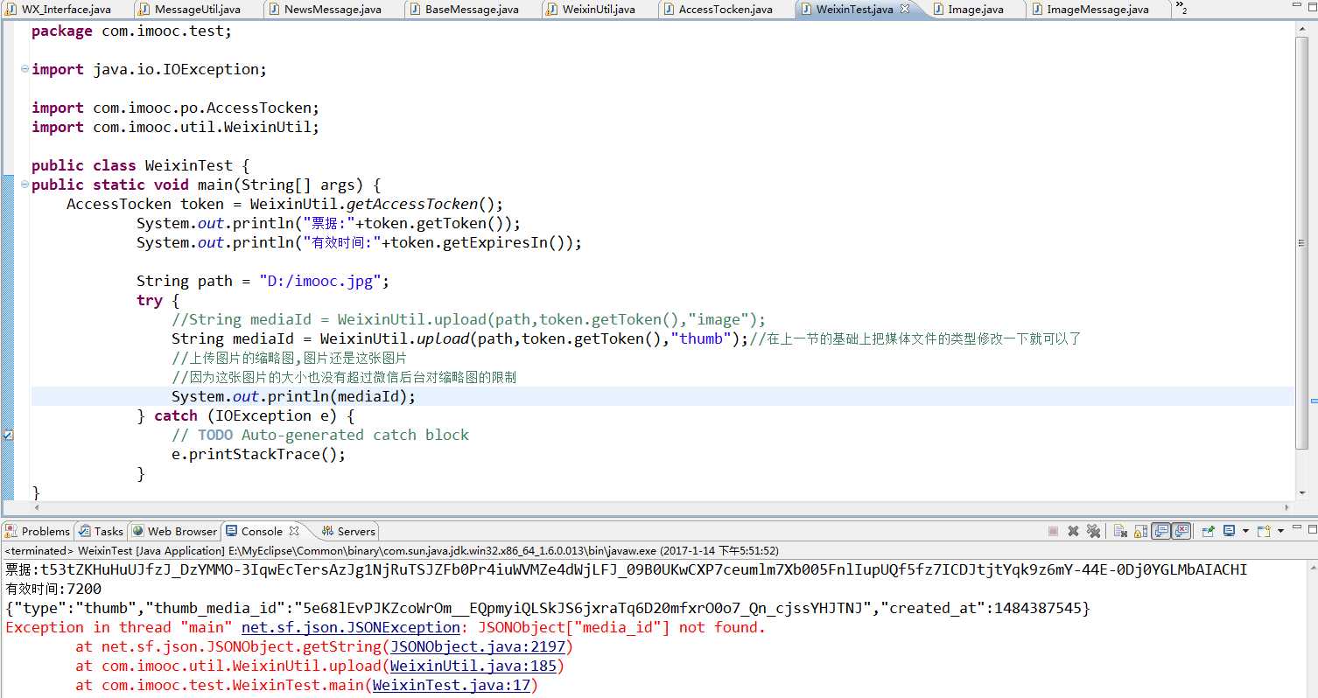Screen dimensions: 1318x698
Task: Click the Web Browser globe icon
Action: pyautogui.click(x=138, y=531)
